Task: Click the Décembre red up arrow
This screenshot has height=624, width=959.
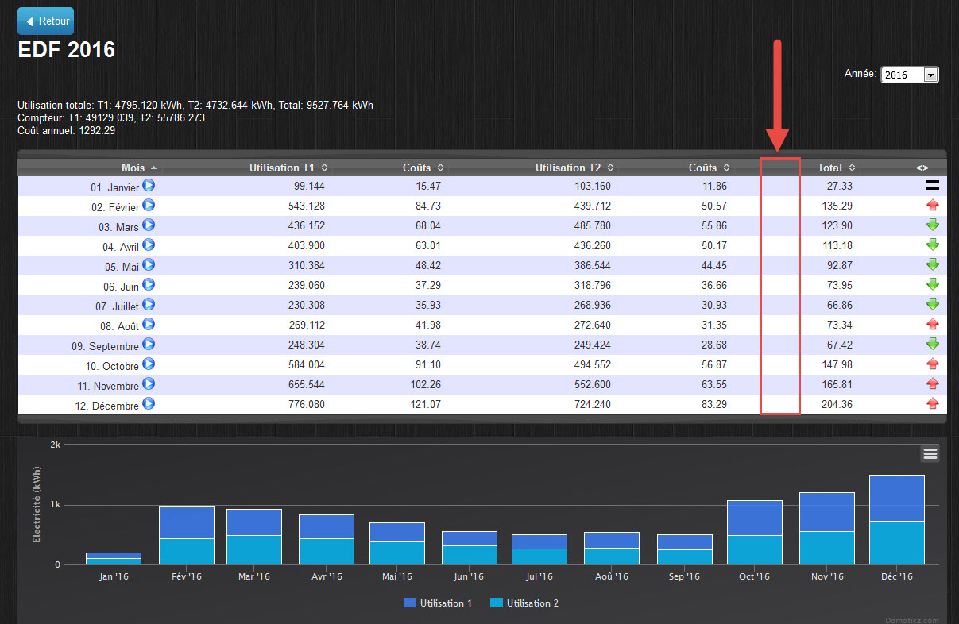Action: pyautogui.click(x=933, y=403)
